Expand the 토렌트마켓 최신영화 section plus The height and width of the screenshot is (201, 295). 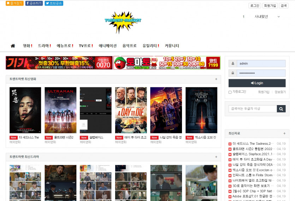[216, 79]
